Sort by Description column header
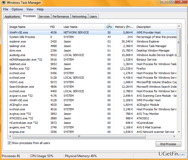This screenshot has width=188, height=160. coord(156,27)
